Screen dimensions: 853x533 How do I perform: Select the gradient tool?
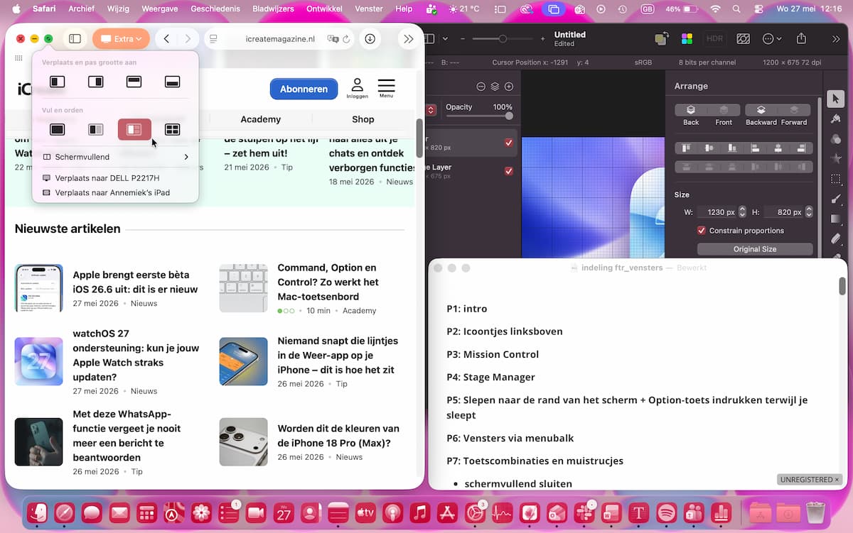[x=836, y=219]
